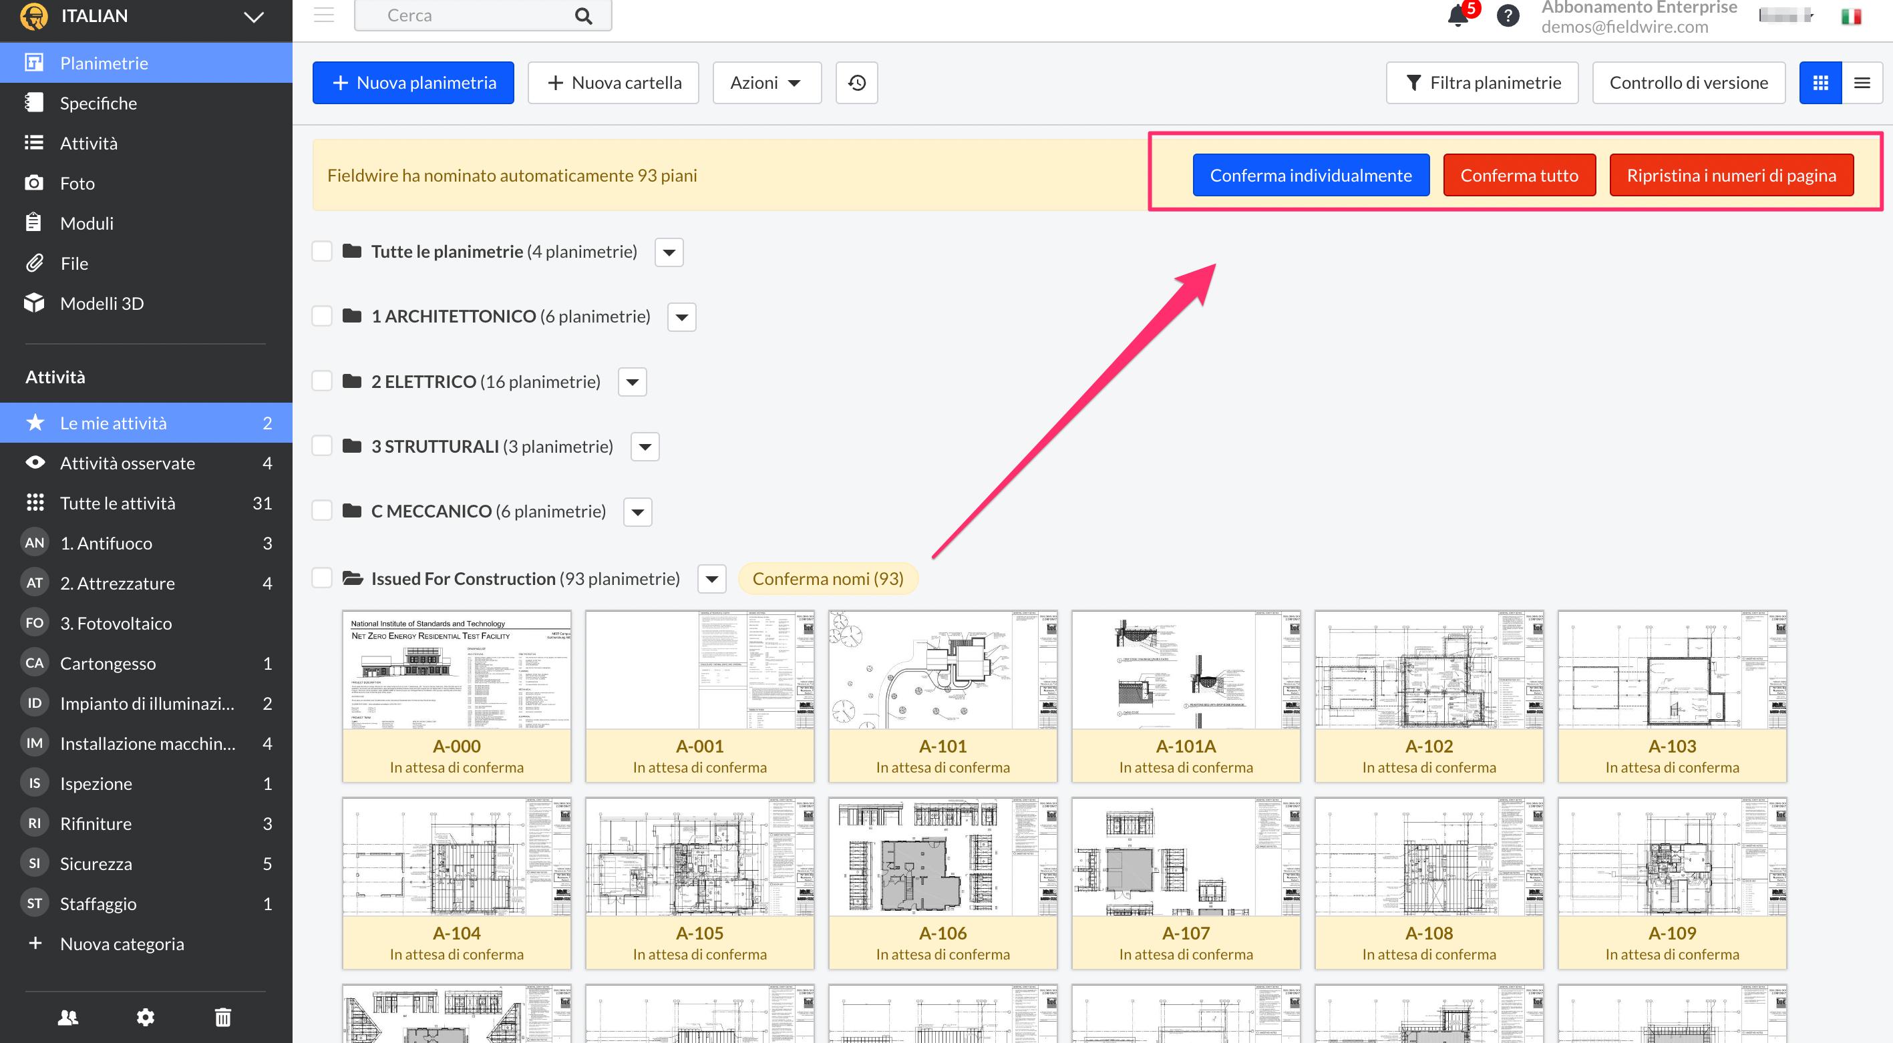Viewport: 1893px width, 1043px height.
Task: Open version history clock icon
Action: pos(856,83)
